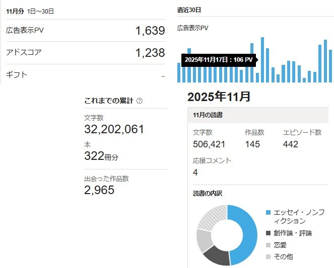The width and height of the screenshot is (334, 268).
Task: Open the エピソード数 value 442
Action: pos(291,144)
